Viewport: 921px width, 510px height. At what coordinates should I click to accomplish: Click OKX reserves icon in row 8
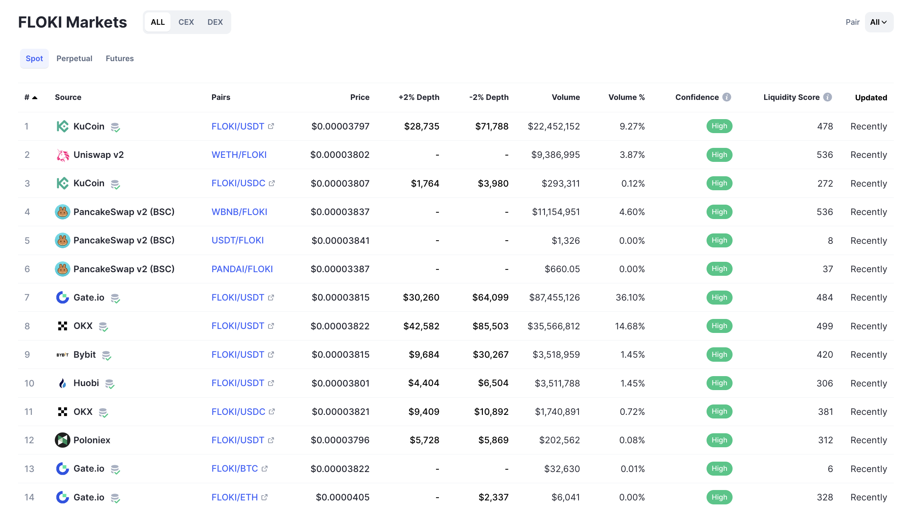click(x=103, y=327)
